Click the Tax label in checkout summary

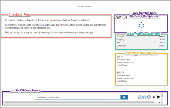point(118,42)
